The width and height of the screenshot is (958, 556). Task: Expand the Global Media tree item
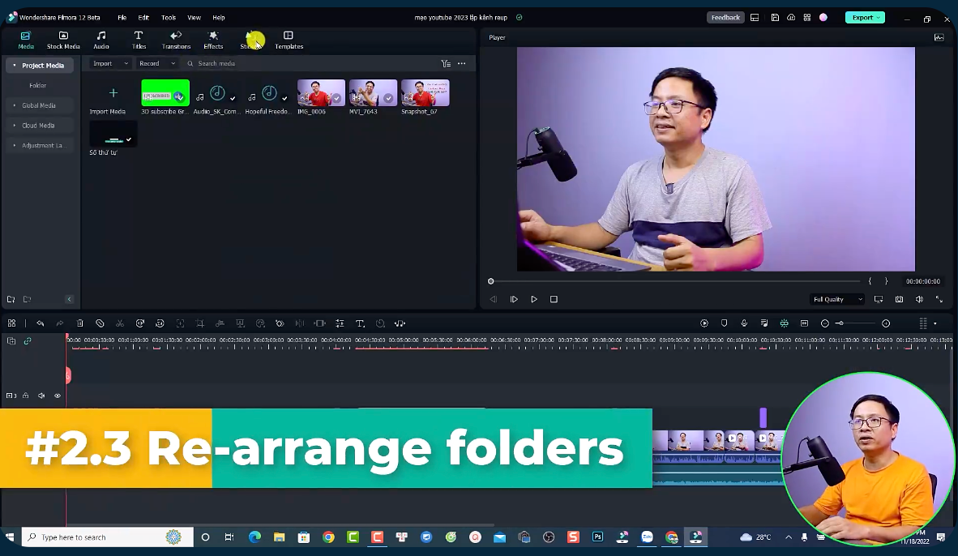point(14,105)
